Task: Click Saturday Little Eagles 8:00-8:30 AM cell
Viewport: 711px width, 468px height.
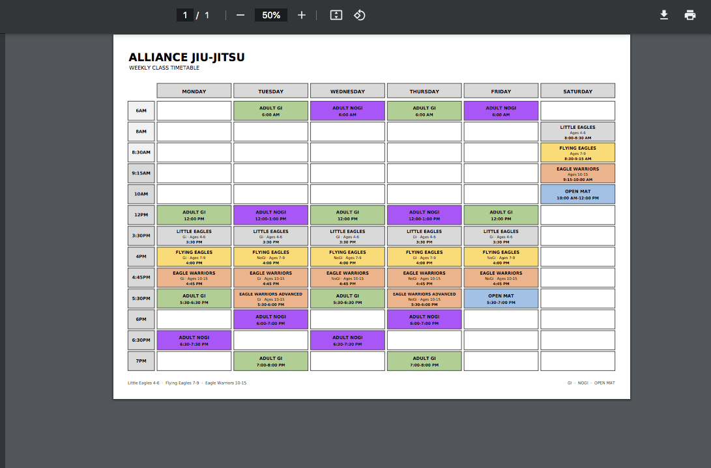Action: click(x=577, y=131)
